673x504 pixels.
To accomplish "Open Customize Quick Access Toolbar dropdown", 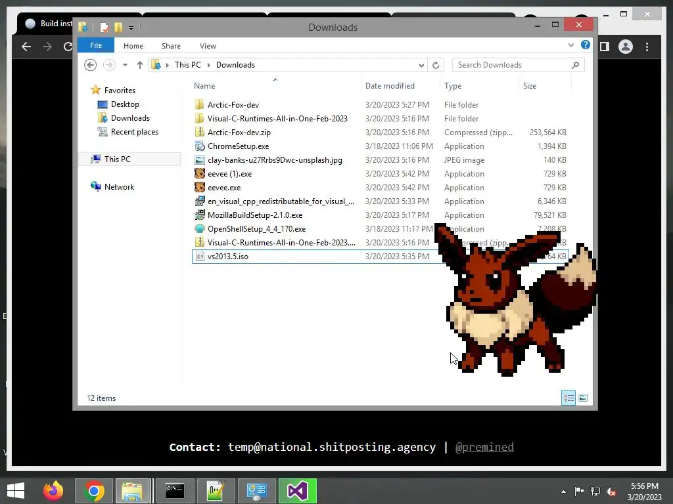I will click(x=131, y=28).
